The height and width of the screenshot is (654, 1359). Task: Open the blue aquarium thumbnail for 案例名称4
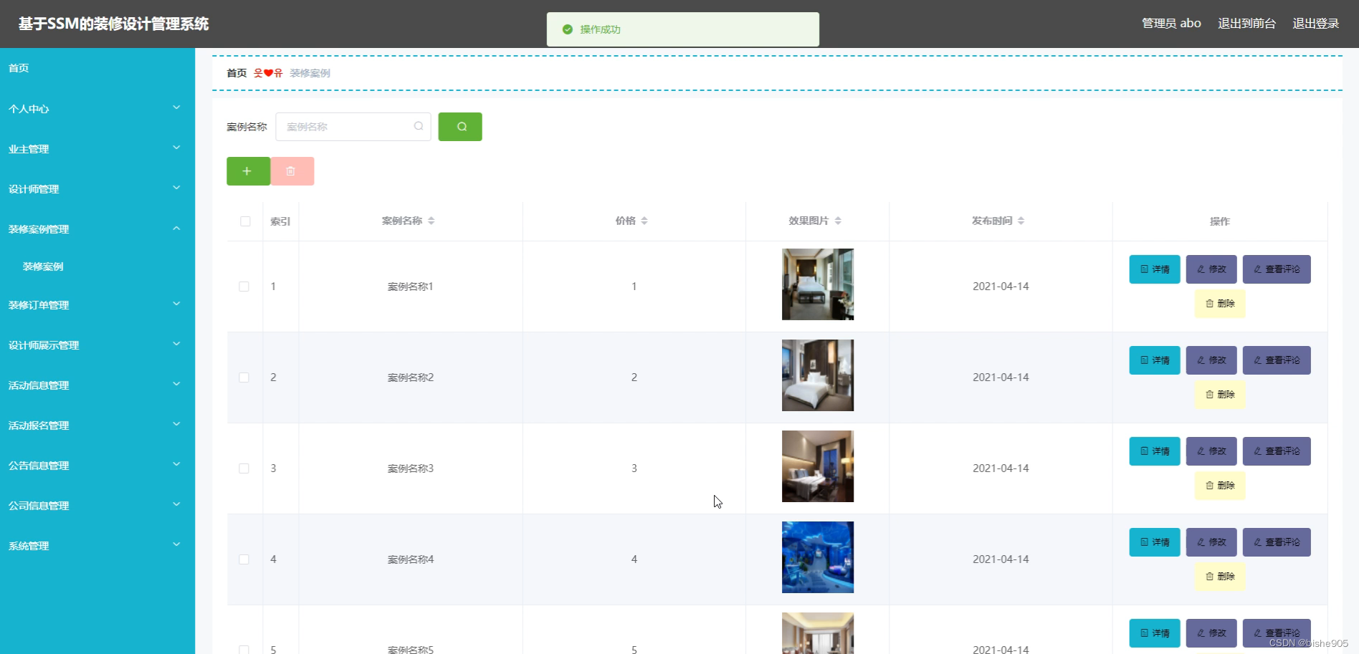pos(818,557)
